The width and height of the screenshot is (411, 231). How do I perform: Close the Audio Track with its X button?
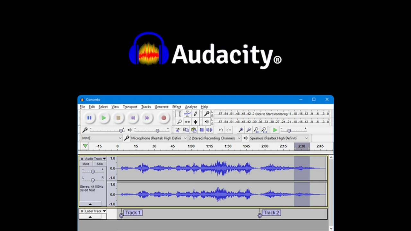click(82, 158)
